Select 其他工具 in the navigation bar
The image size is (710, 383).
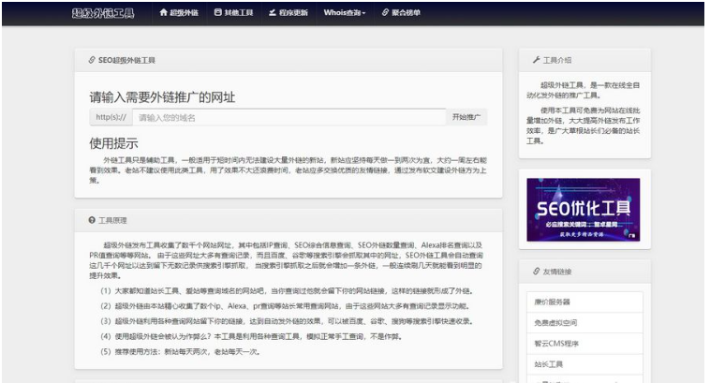tap(239, 13)
